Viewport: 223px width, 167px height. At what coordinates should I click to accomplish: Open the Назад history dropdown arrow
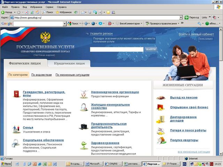click(15, 12)
